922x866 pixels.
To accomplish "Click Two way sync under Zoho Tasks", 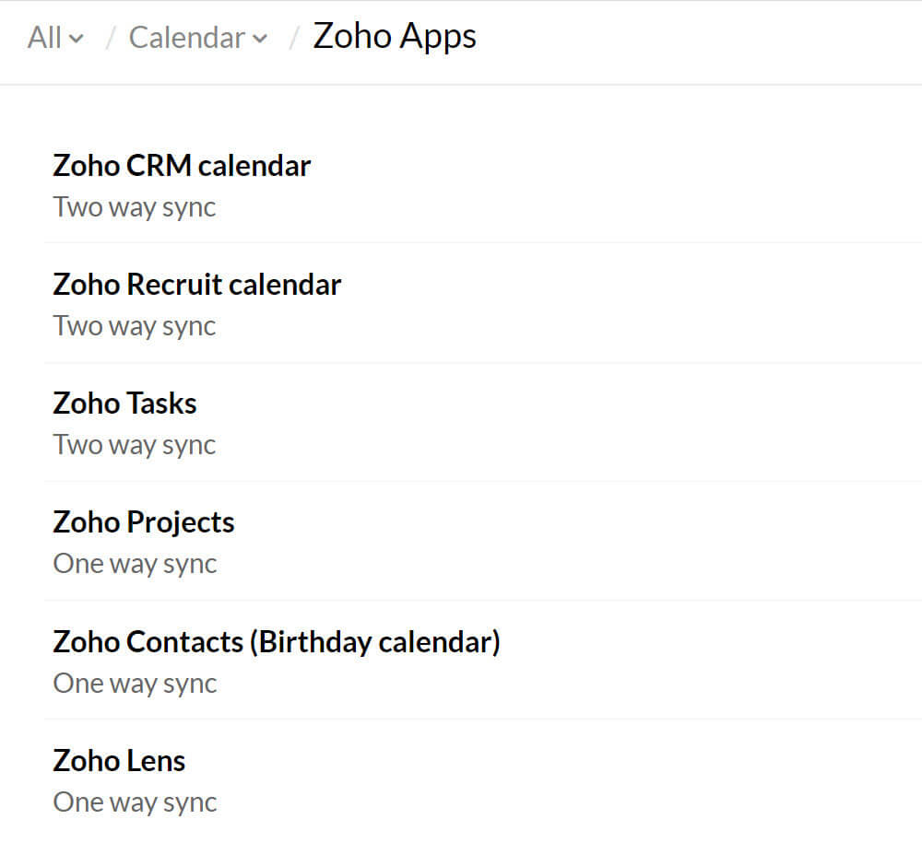I will point(135,445).
